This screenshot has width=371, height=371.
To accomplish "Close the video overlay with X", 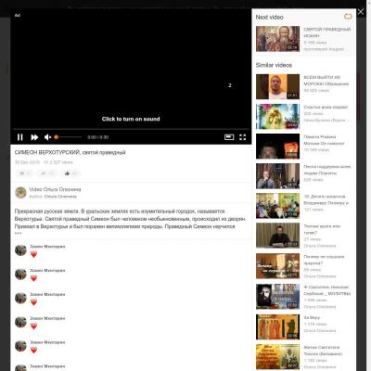I will 361,12.
